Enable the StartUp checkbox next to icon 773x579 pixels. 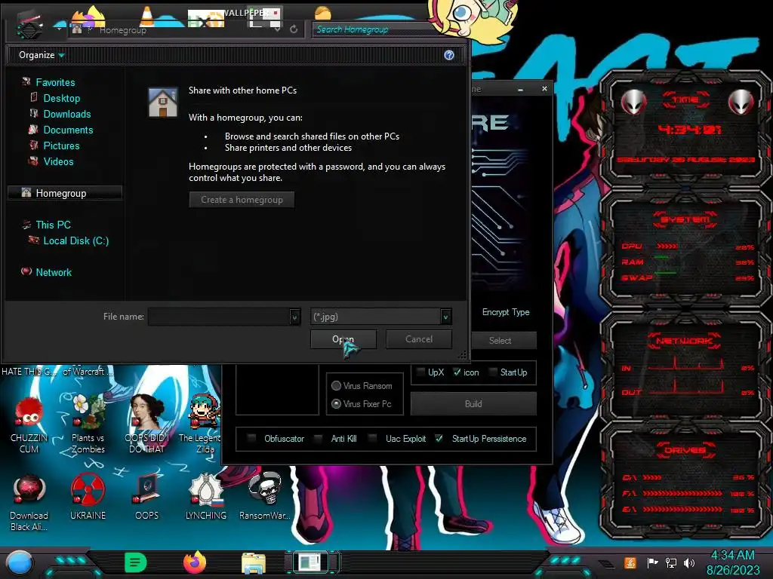click(493, 372)
